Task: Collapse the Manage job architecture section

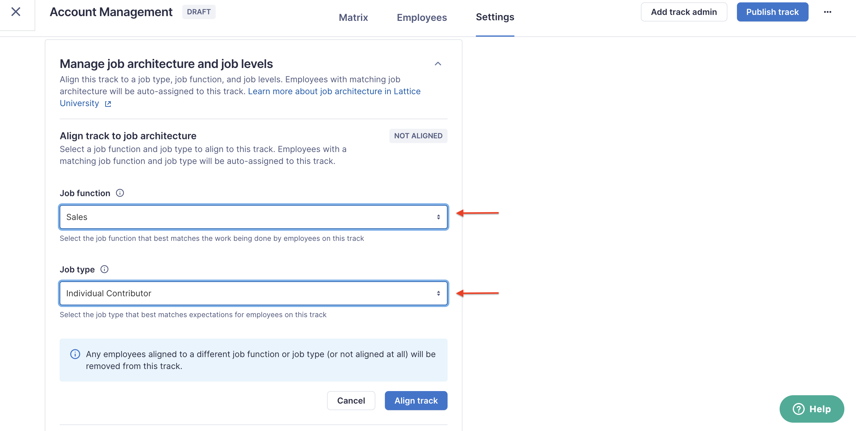Action: click(x=438, y=63)
